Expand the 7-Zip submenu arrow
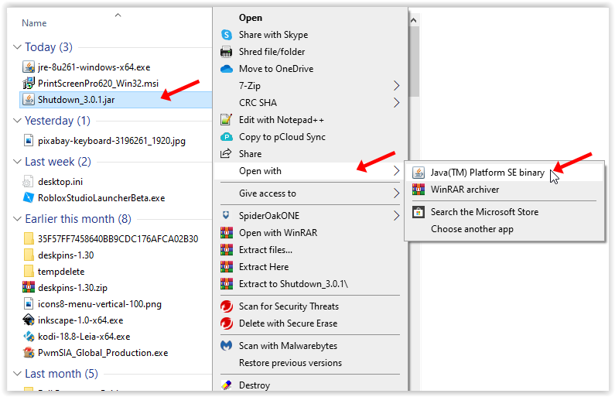The image size is (615, 397). (397, 86)
